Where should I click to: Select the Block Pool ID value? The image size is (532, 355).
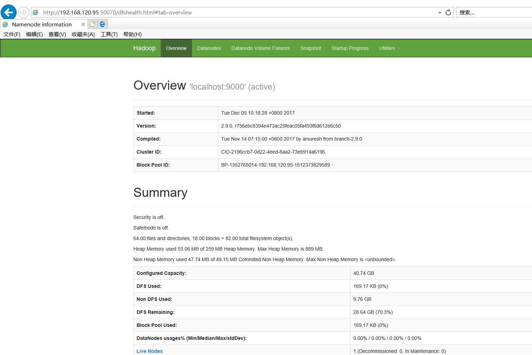276,165
